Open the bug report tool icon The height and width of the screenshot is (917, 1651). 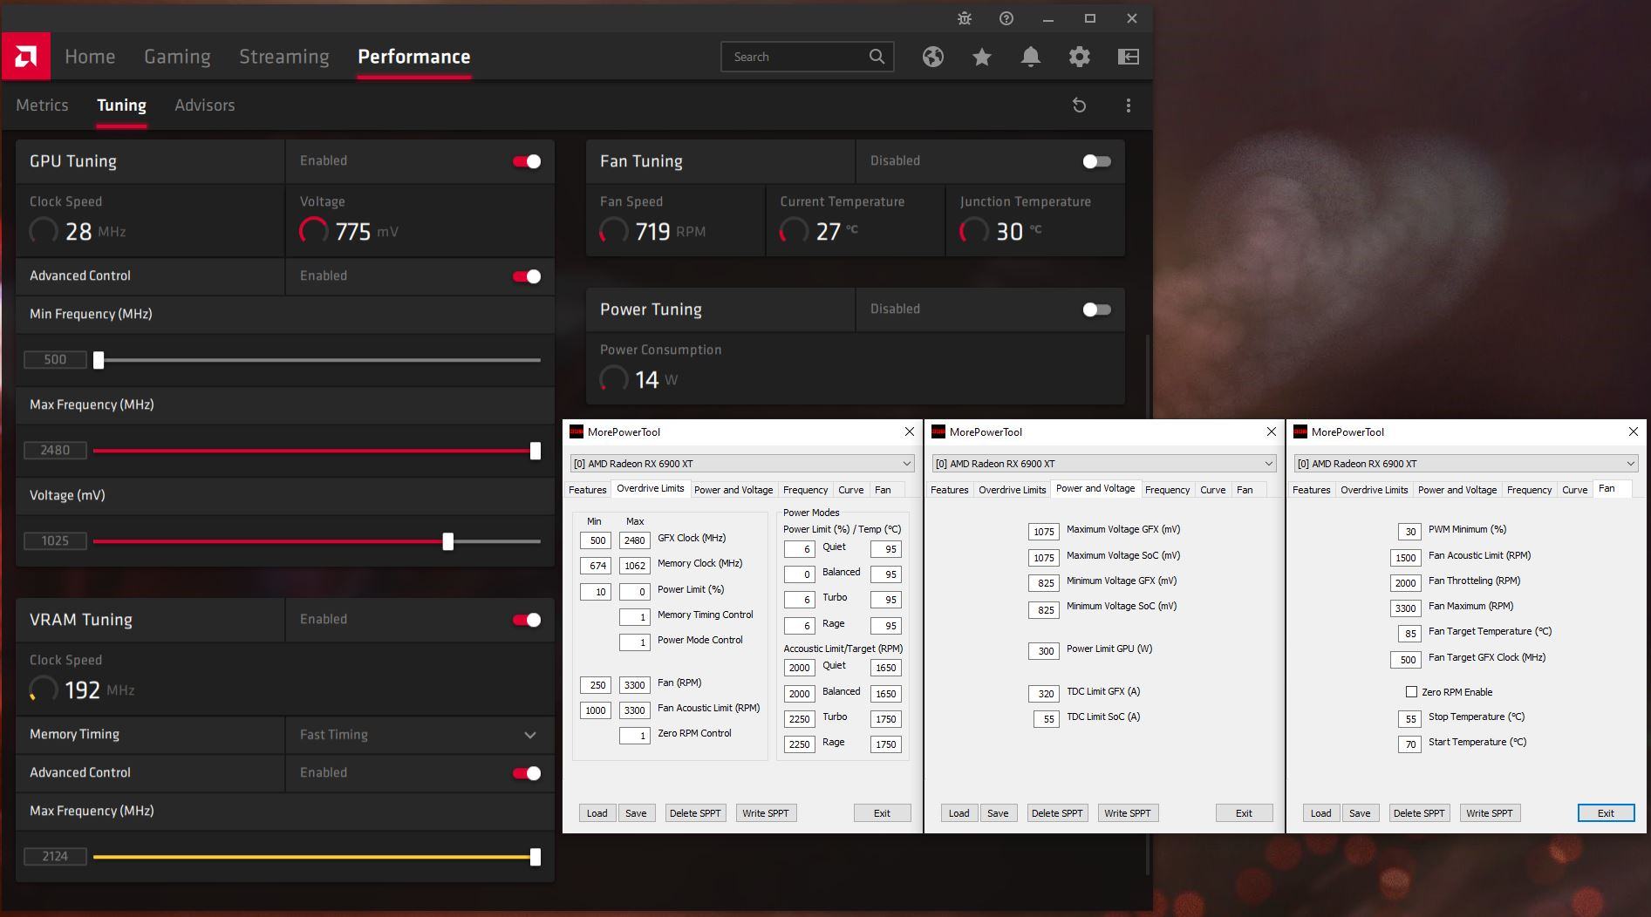click(x=965, y=18)
